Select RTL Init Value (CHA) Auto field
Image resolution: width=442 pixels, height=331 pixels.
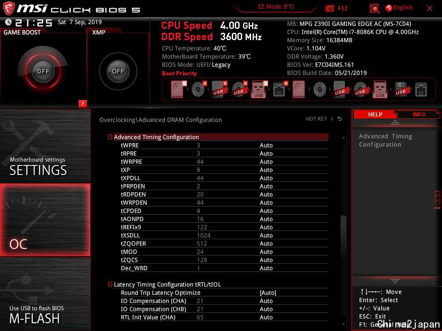[x=266, y=317]
